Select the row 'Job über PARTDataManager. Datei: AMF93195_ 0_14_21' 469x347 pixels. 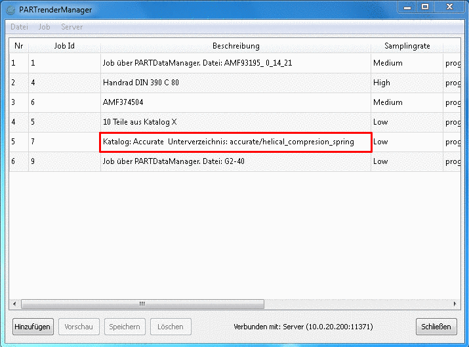click(235, 63)
